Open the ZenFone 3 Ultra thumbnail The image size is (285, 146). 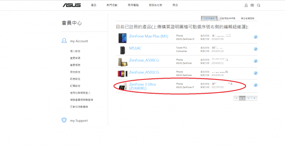(123, 86)
